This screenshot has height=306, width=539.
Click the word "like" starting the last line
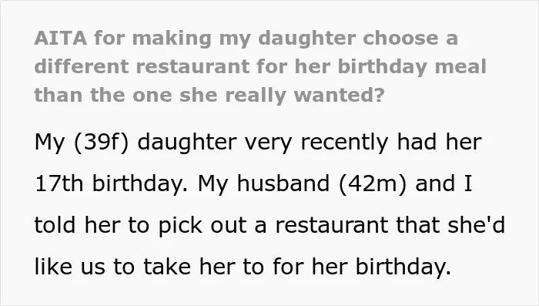54,266
